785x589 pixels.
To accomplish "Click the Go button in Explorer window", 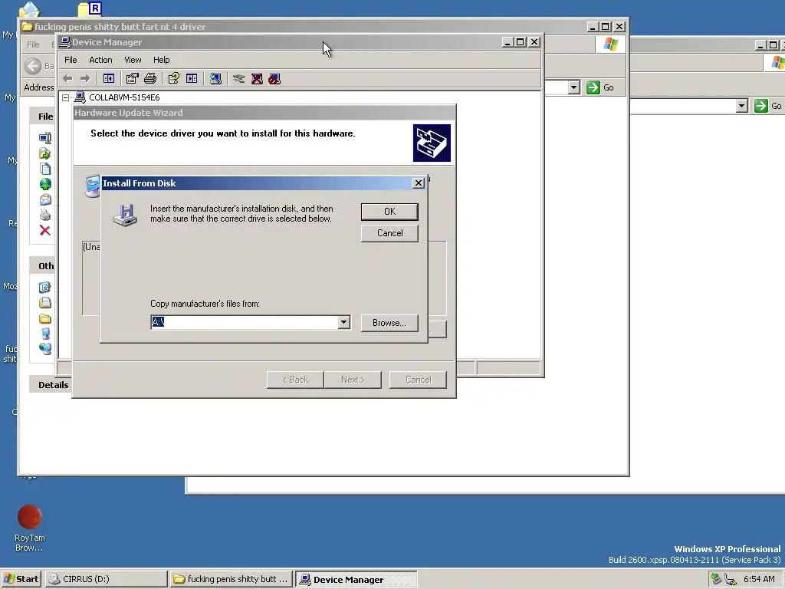I will 600,87.
